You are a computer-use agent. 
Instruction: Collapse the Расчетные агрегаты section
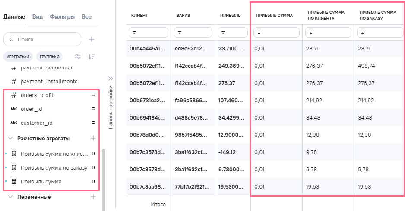[11, 139]
